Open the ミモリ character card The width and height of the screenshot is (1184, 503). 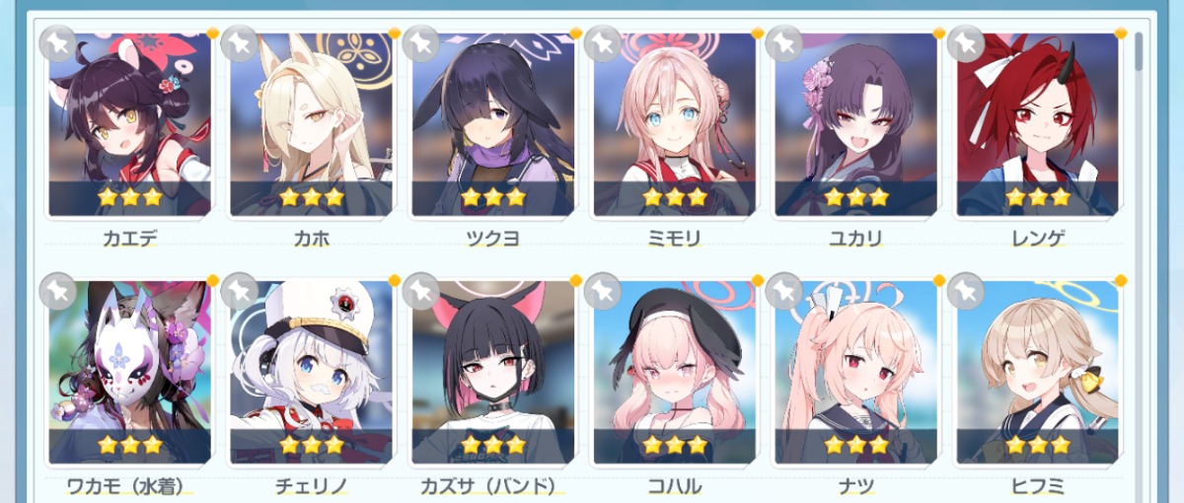(674, 123)
